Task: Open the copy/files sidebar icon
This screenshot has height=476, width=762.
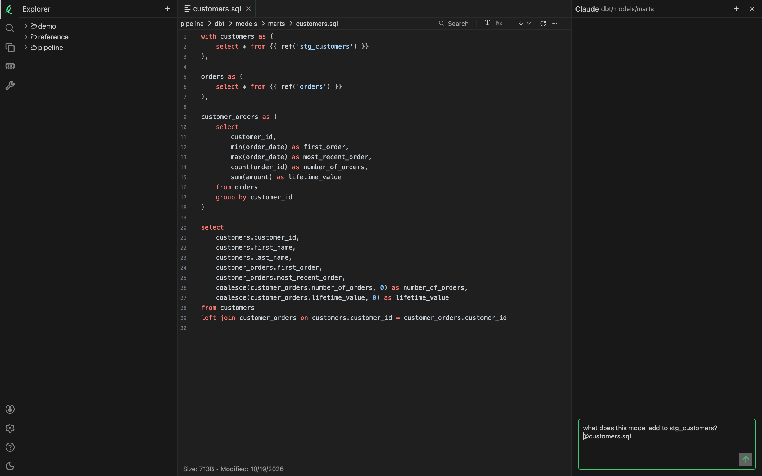Action: point(10,47)
